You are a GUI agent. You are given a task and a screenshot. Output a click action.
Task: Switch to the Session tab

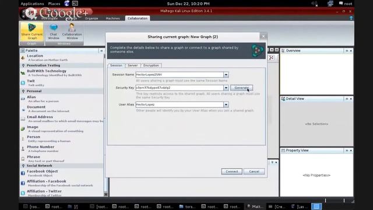coord(116,65)
